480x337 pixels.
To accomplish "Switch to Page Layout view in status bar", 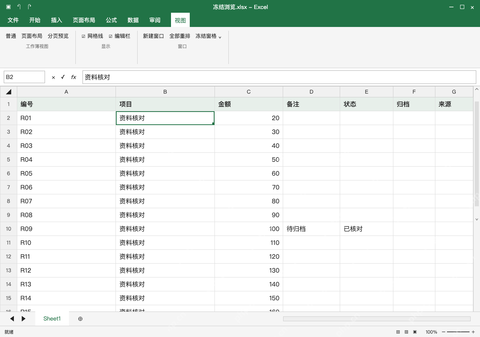I will point(406,332).
